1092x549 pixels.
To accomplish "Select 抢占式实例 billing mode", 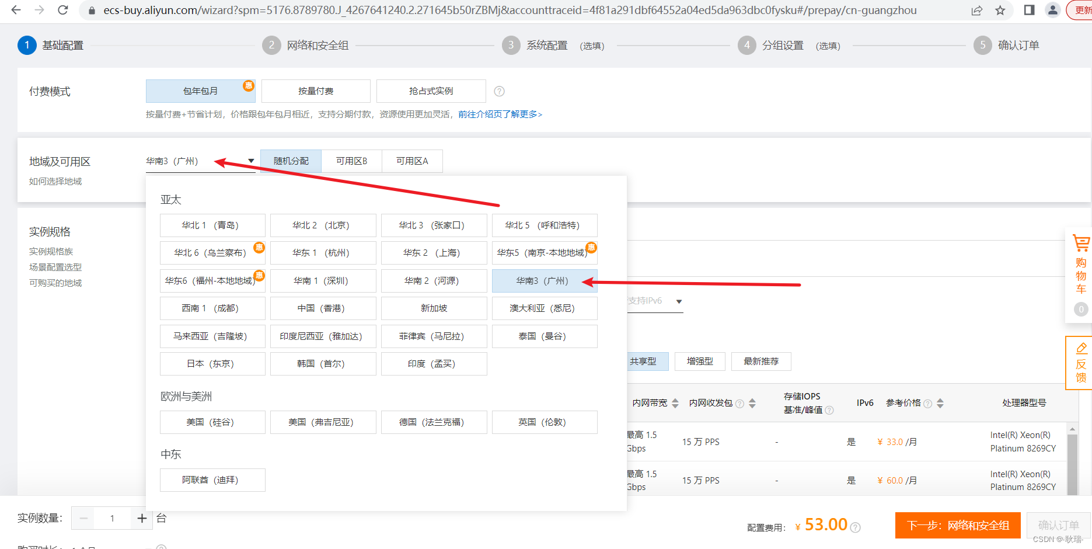I will (431, 91).
